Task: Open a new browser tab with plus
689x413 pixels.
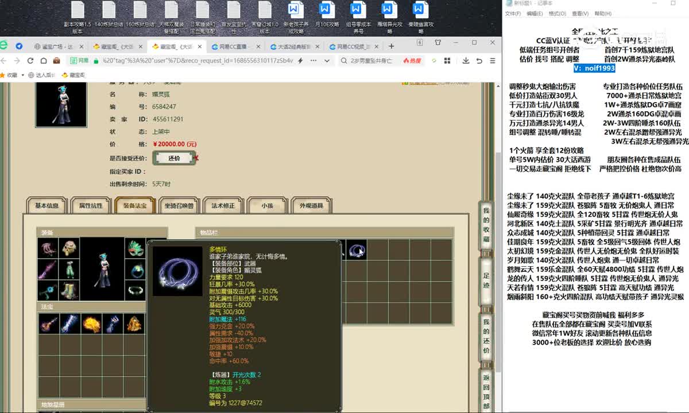Action: [x=391, y=46]
